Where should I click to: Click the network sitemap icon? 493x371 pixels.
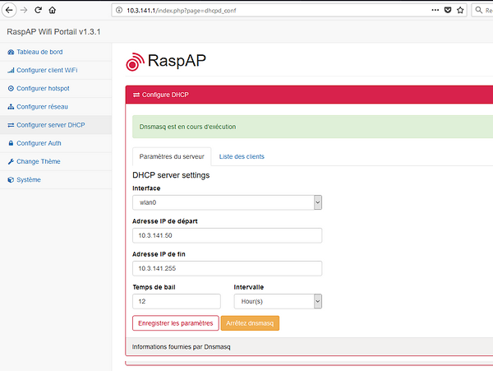point(11,107)
